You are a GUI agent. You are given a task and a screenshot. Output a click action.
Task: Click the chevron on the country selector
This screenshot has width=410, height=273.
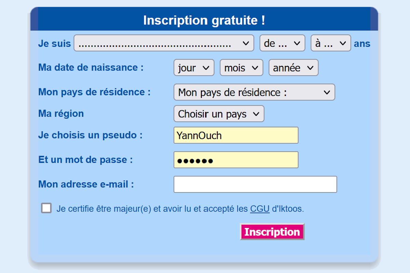point(327,92)
